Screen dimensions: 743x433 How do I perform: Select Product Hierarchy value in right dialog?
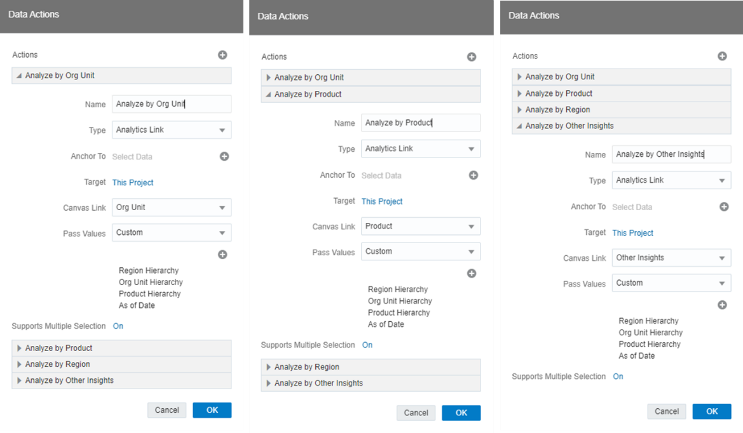pyautogui.click(x=650, y=345)
